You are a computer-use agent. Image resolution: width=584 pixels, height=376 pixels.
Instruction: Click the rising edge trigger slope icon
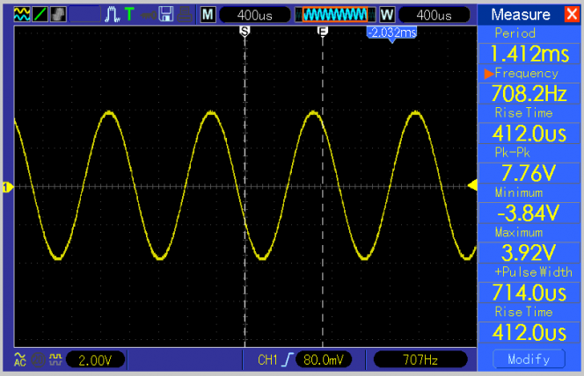coord(288,359)
